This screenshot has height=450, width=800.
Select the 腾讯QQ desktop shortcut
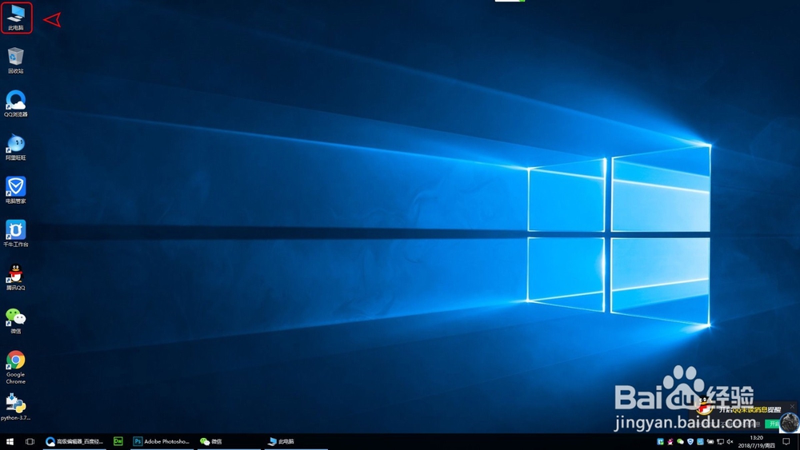tap(16, 277)
